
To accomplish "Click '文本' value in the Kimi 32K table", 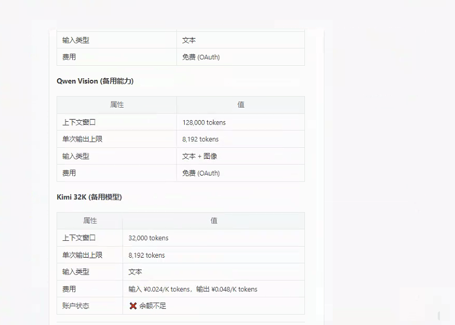I will [x=135, y=272].
